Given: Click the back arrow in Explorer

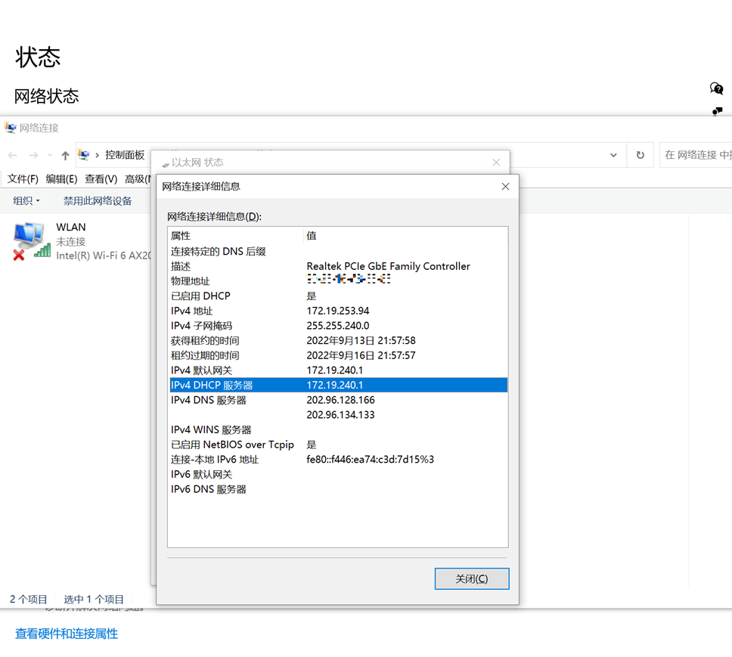Looking at the screenshot, I should click(13, 155).
